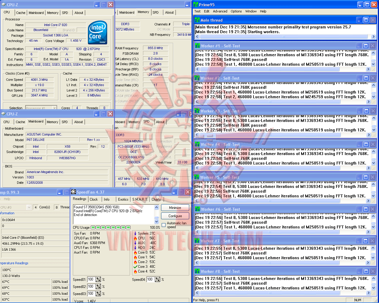Image resolution: width=379 pixels, height=303 pixels.
Task: Click the Intel Core i7 logo in CPU-Z
Action: tap(98, 33)
